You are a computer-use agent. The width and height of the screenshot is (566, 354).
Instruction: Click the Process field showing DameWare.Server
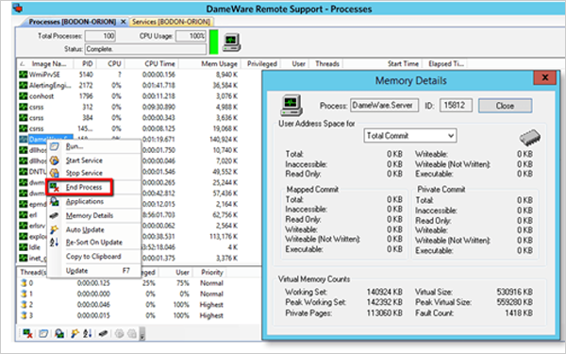pos(384,106)
